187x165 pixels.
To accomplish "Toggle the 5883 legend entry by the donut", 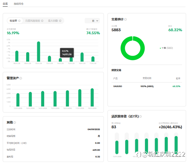I will coord(166,48).
